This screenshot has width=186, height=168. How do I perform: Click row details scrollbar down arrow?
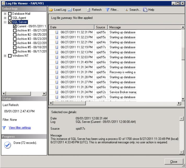[x=182, y=152]
